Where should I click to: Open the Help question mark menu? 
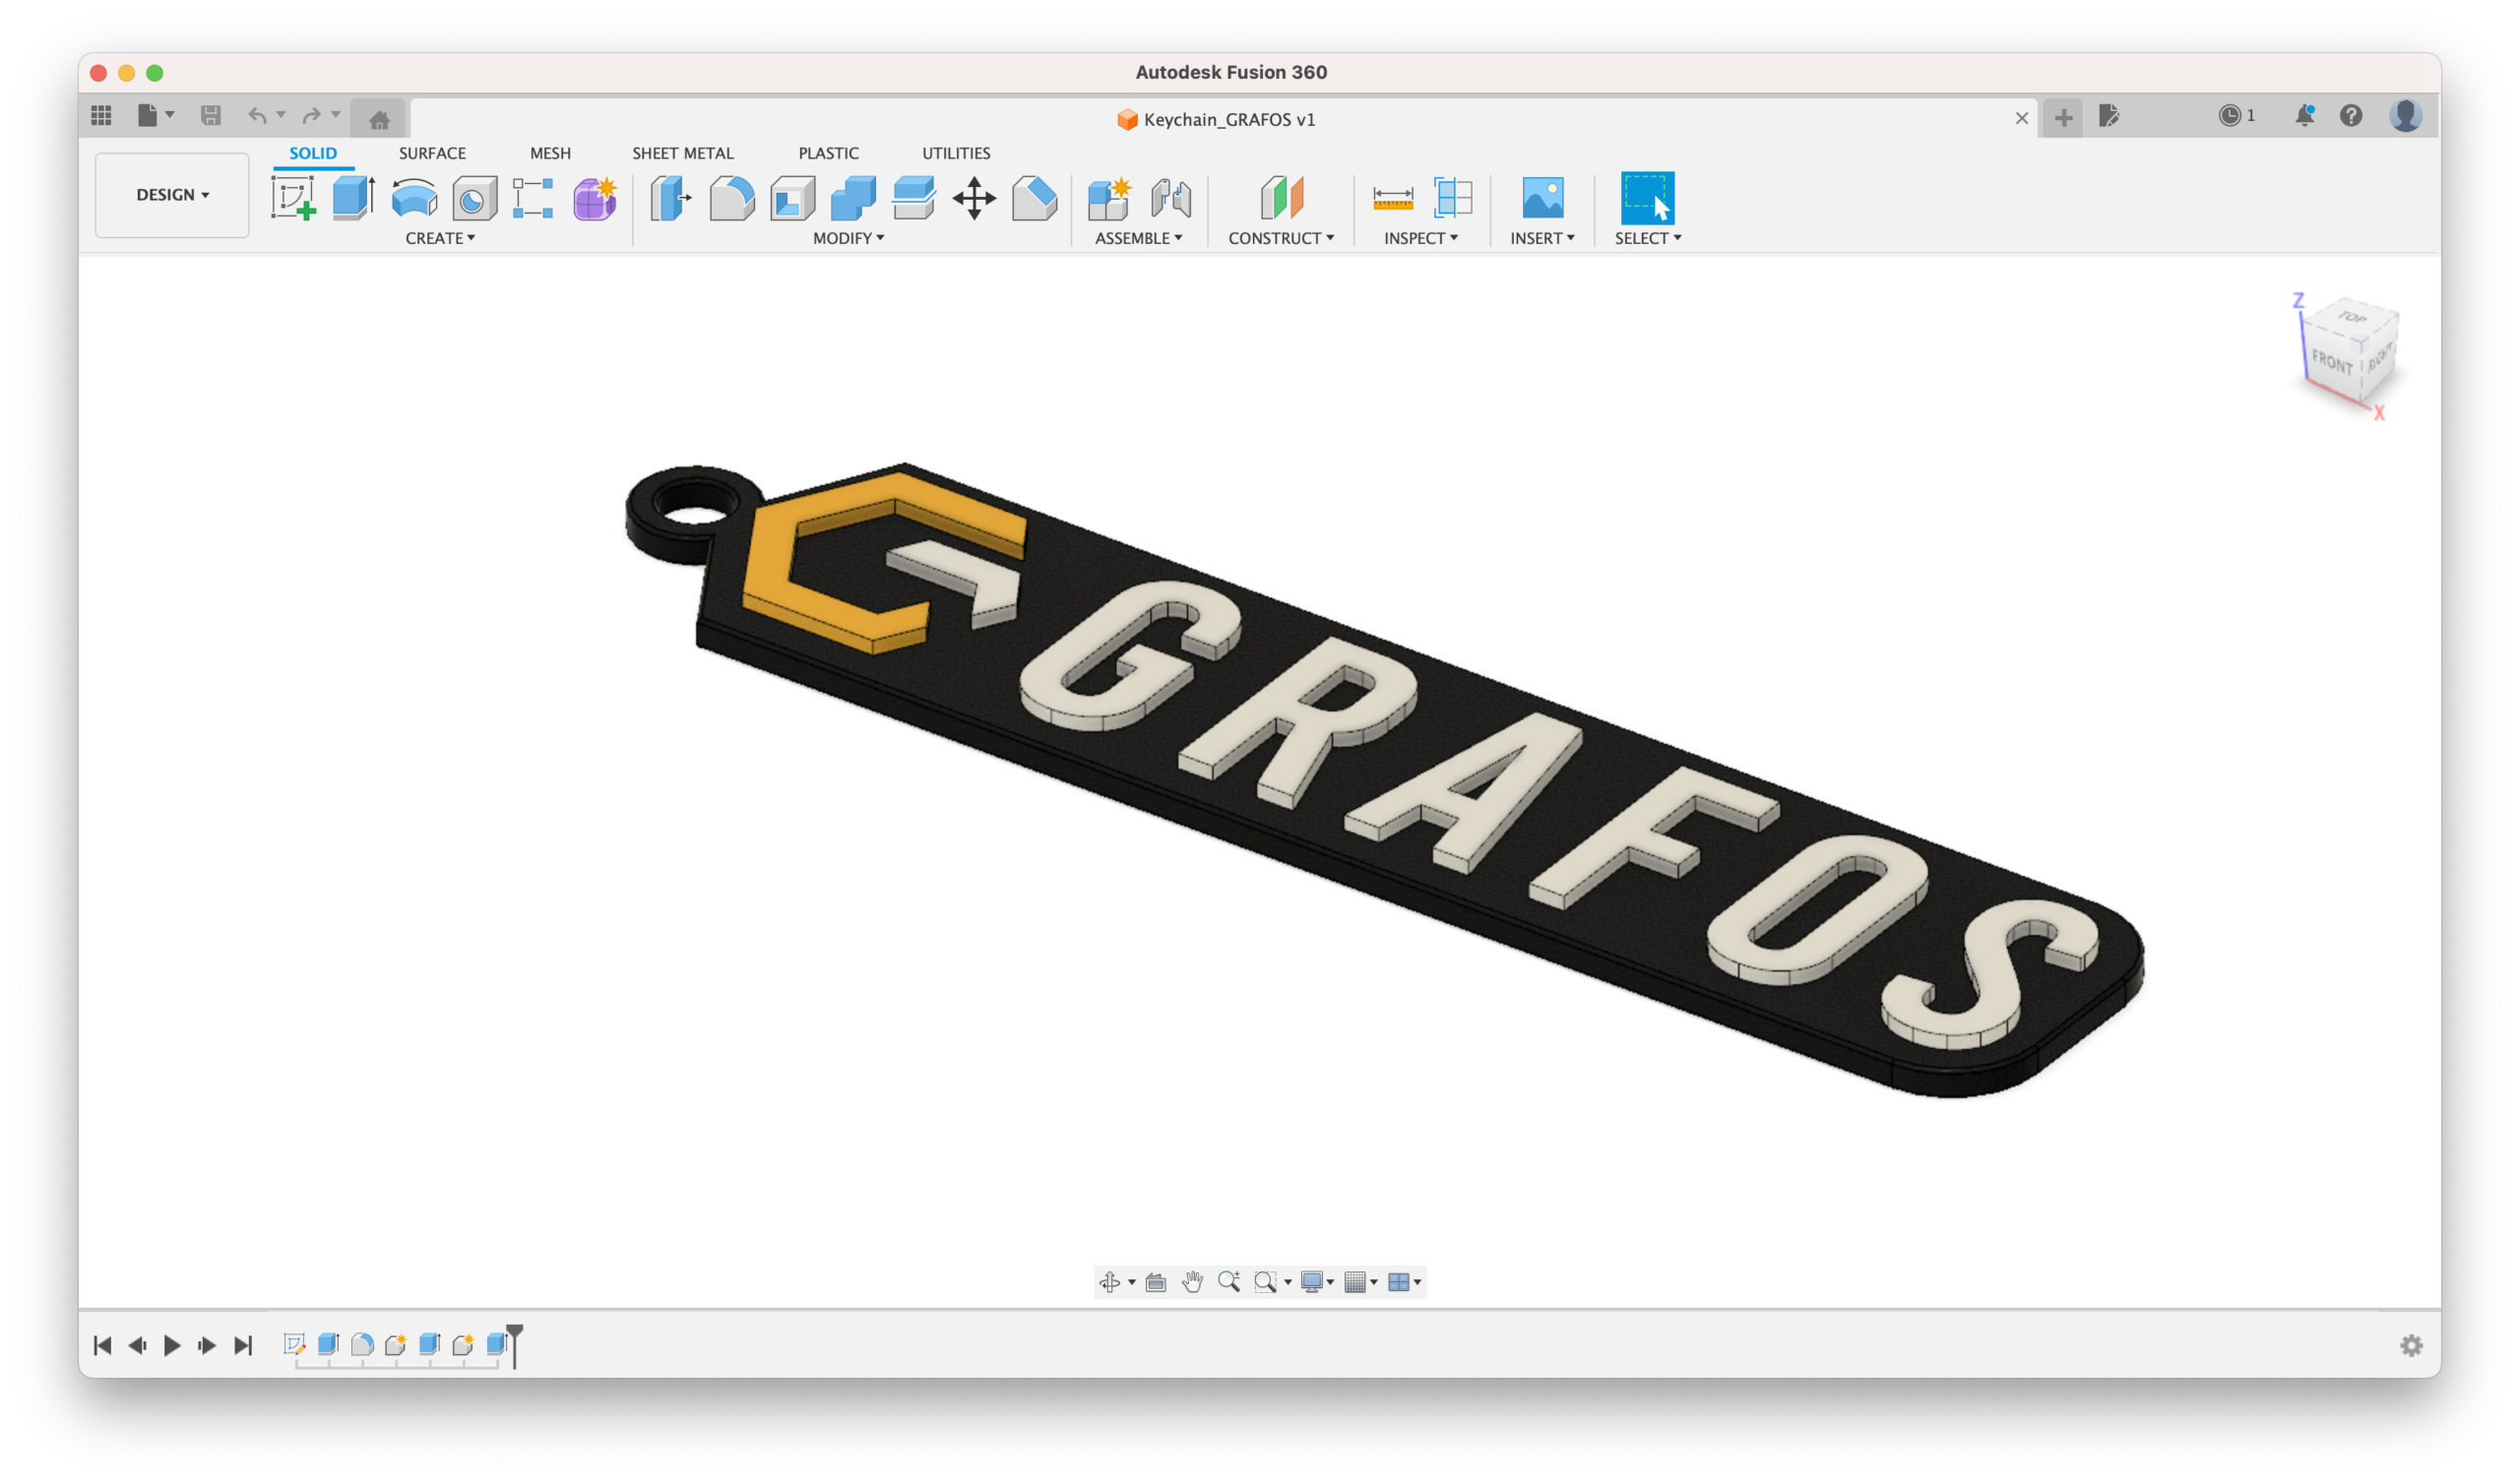tap(2351, 116)
